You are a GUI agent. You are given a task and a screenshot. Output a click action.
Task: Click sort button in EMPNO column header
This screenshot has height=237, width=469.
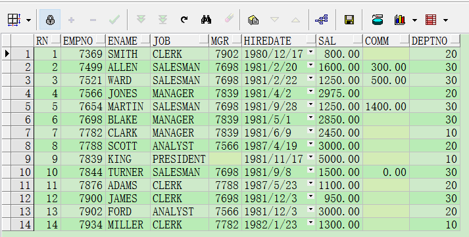101,40
